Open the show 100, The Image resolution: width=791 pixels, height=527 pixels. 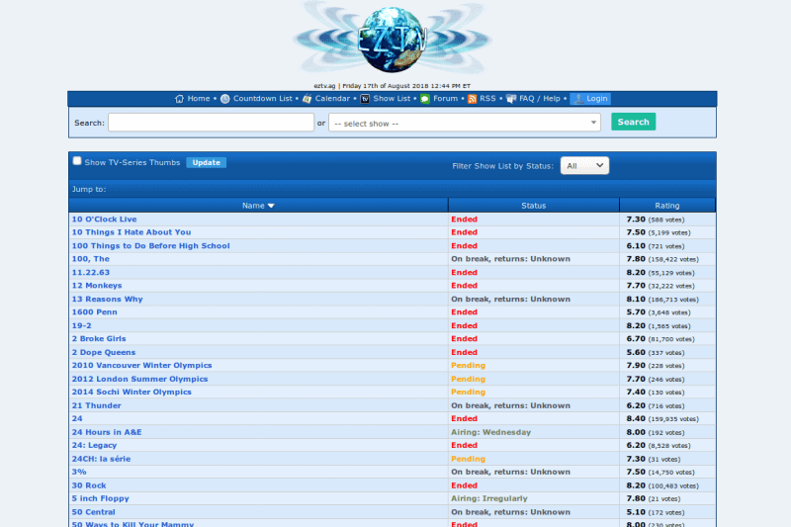90,259
